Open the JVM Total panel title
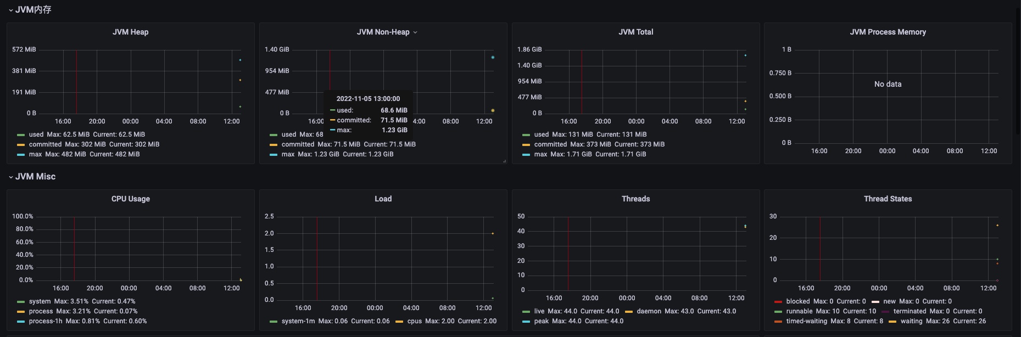This screenshot has height=337, width=1021. tap(636, 32)
